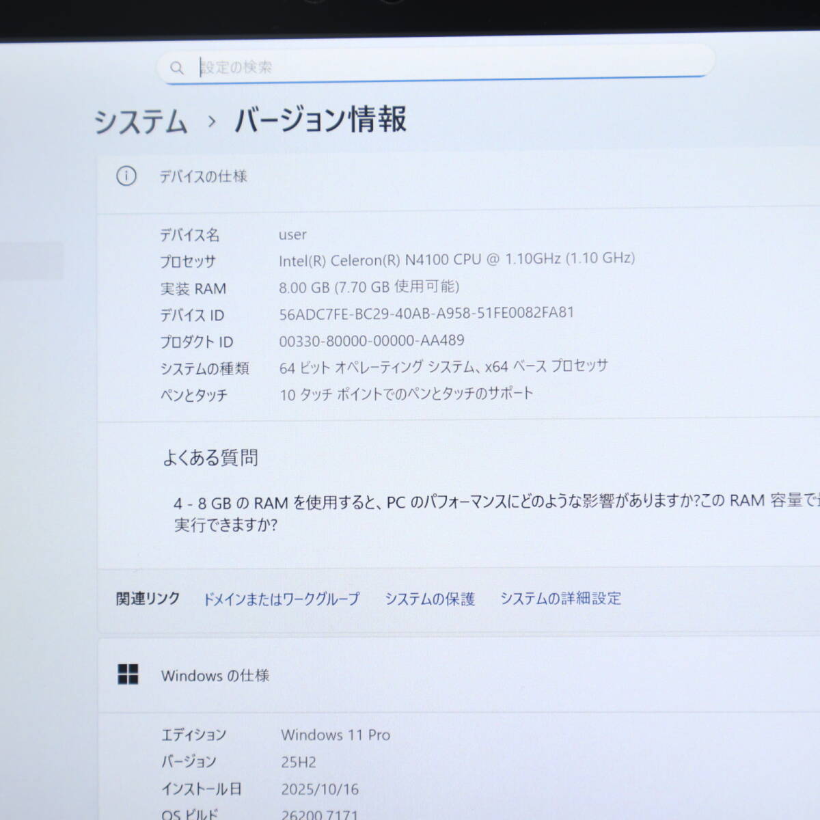Select the Windows 11 Pro edition value

pyautogui.click(x=336, y=735)
